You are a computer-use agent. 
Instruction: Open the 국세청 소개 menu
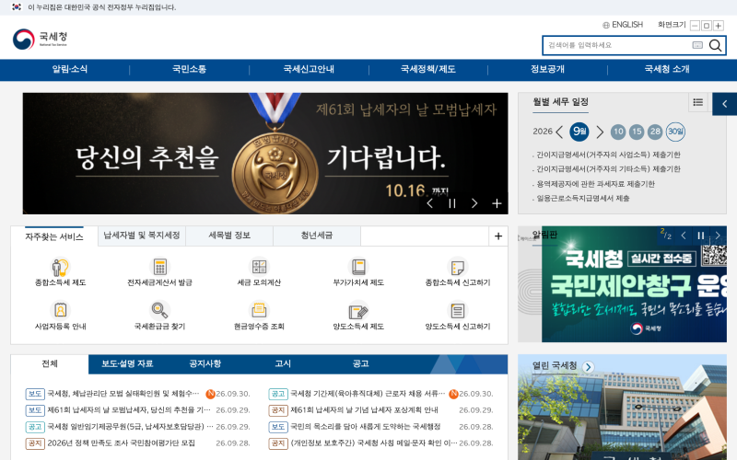coord(667,70)
